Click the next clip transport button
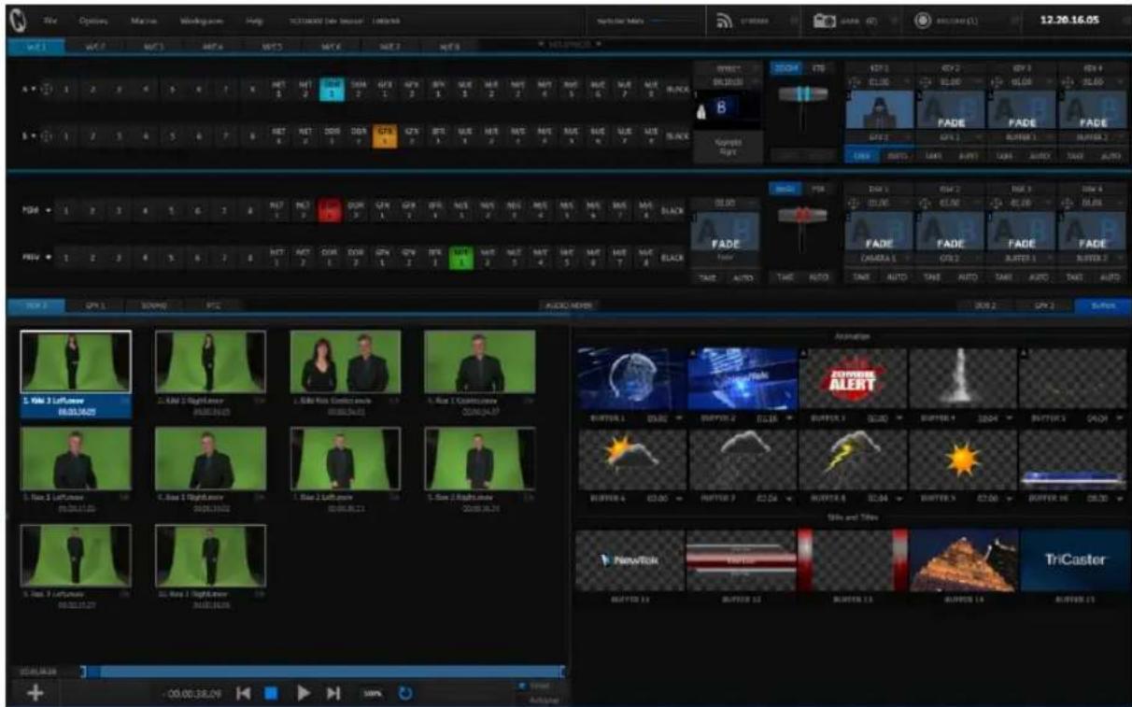The height and width of the screenshot is (707, 1132). 333,693
